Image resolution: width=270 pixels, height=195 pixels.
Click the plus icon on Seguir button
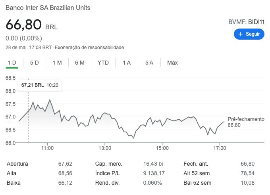[240, 34]
